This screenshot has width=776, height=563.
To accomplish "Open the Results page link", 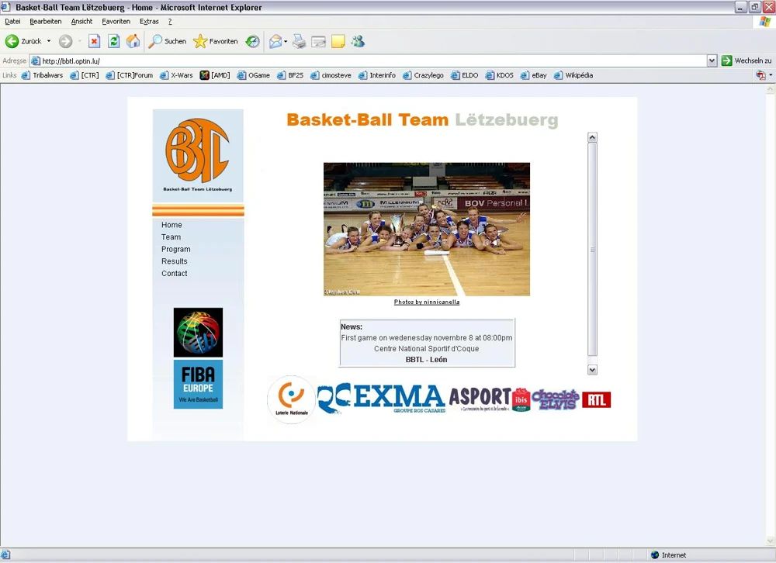I will coord(174,261).
